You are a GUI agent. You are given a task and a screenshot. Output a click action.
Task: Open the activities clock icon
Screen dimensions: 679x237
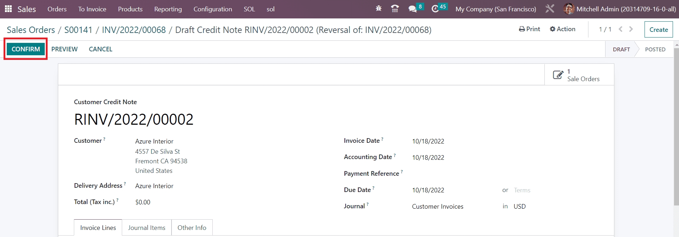pos(435,9)
